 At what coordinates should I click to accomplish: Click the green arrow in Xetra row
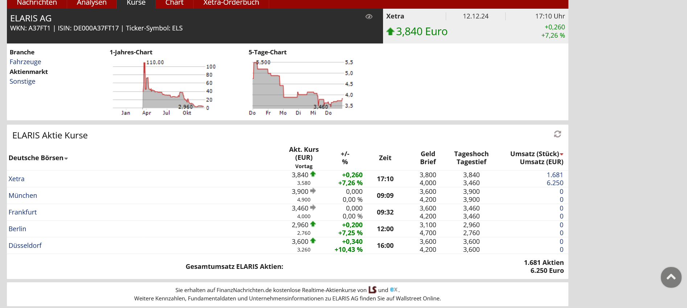tap(313, 174)
